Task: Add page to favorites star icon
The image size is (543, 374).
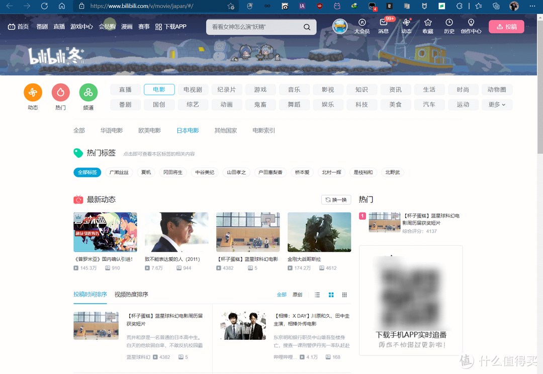Action: coord(231,6)
